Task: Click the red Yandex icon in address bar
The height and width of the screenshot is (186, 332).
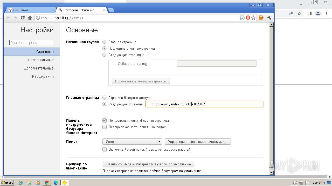Action: 248,18
